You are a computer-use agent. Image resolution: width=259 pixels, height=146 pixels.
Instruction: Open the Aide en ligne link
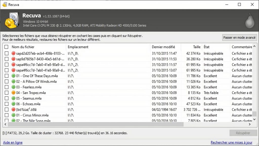pyautogui.click(x=13, y=142)
